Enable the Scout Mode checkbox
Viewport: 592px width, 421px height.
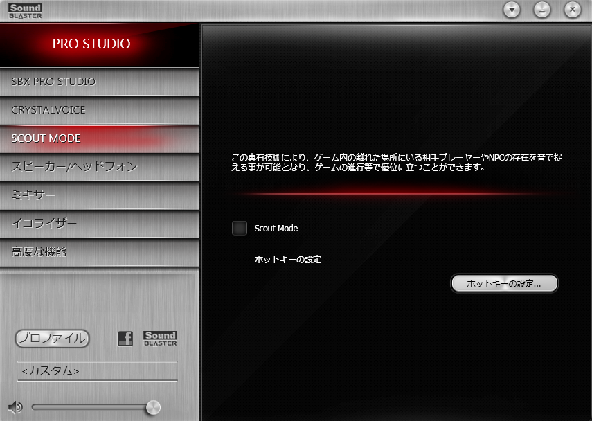click(x=240, y=229)
